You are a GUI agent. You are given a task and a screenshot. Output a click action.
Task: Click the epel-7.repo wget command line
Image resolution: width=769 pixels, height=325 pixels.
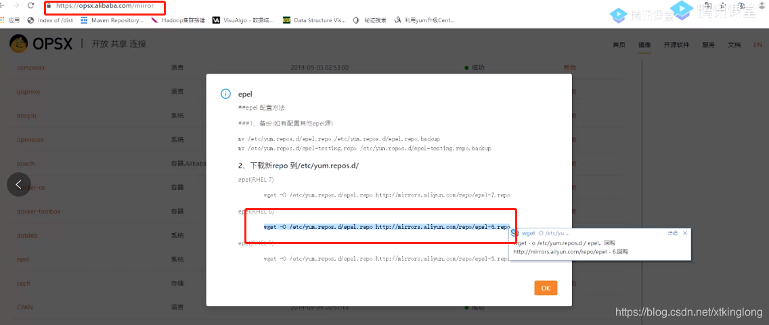(x=387, y=195)
